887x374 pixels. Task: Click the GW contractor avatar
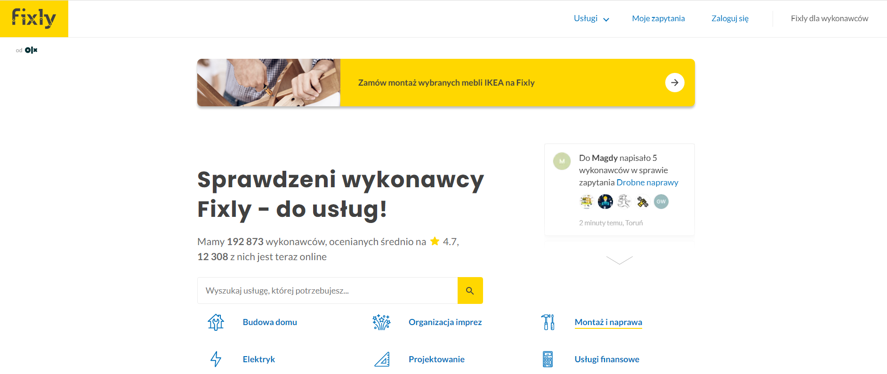click(661, 201)
